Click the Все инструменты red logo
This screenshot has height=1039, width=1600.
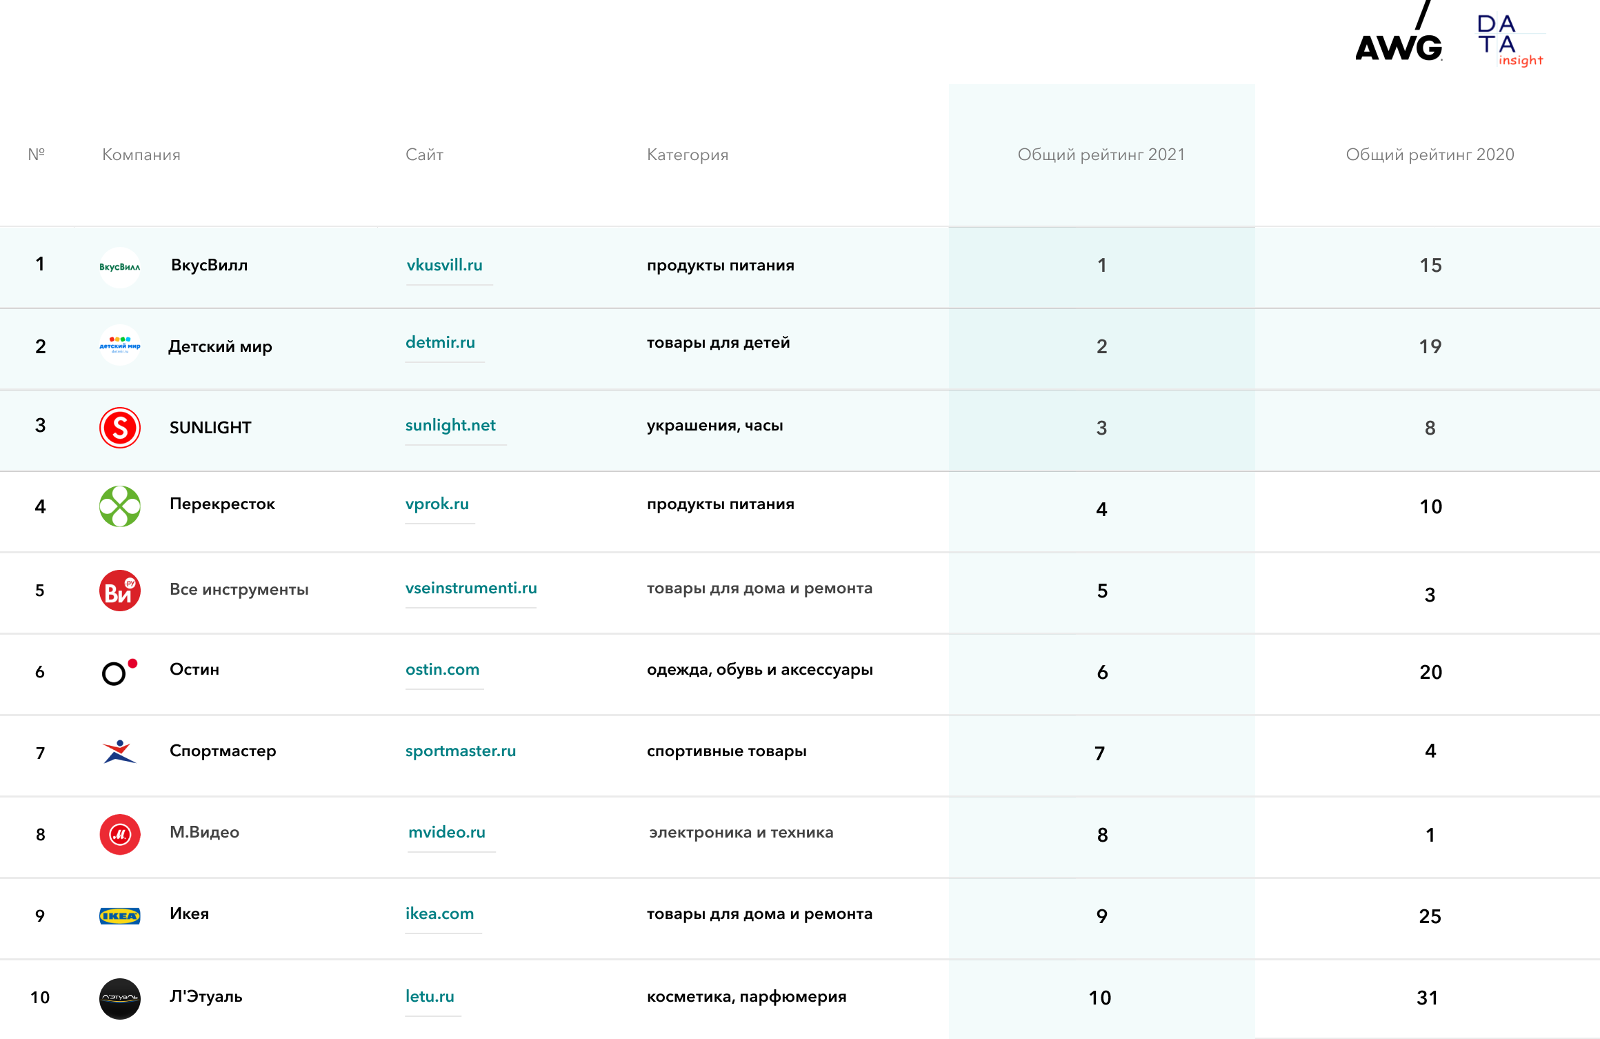[x=120, y=591]
